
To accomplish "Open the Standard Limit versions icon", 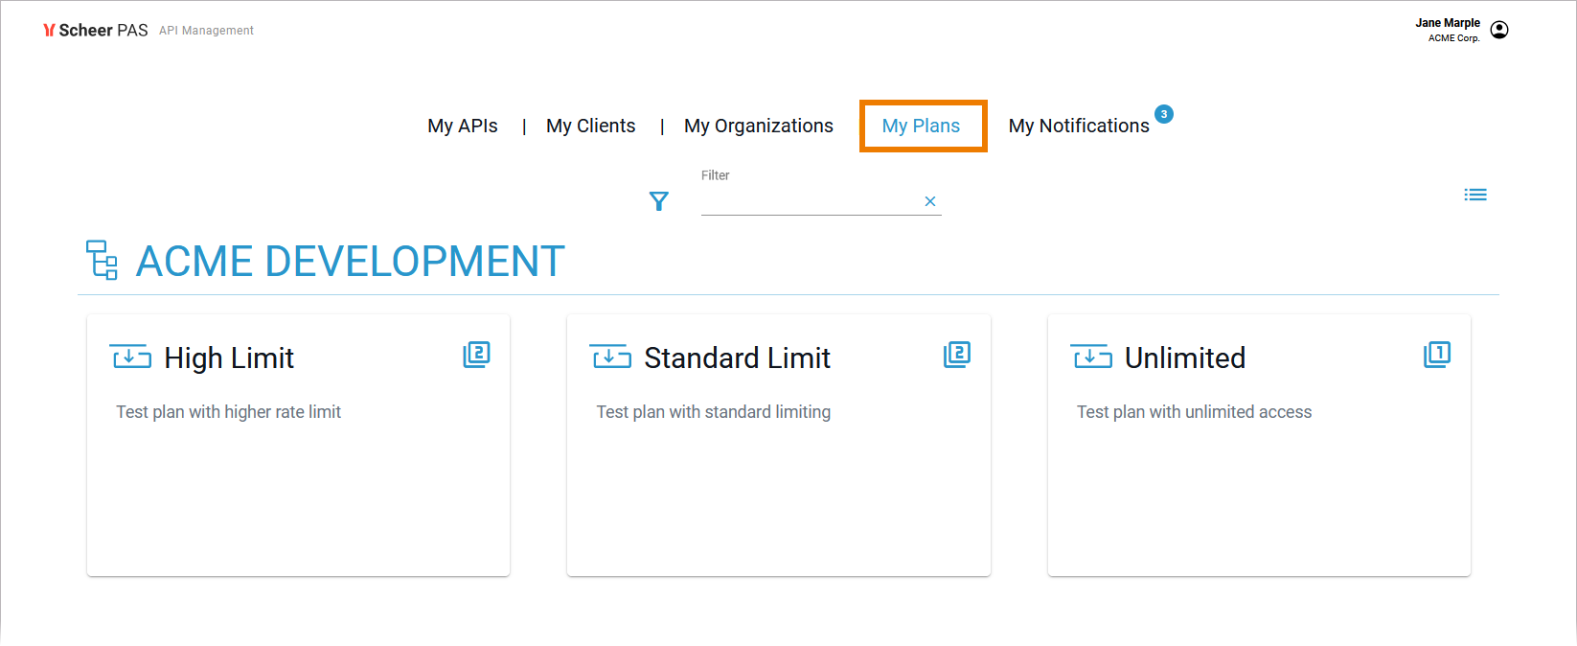I will (x=957, y=355).
